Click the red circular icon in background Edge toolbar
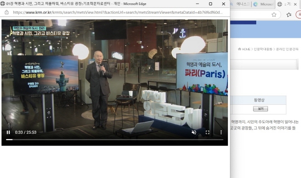 coord(298,15)
